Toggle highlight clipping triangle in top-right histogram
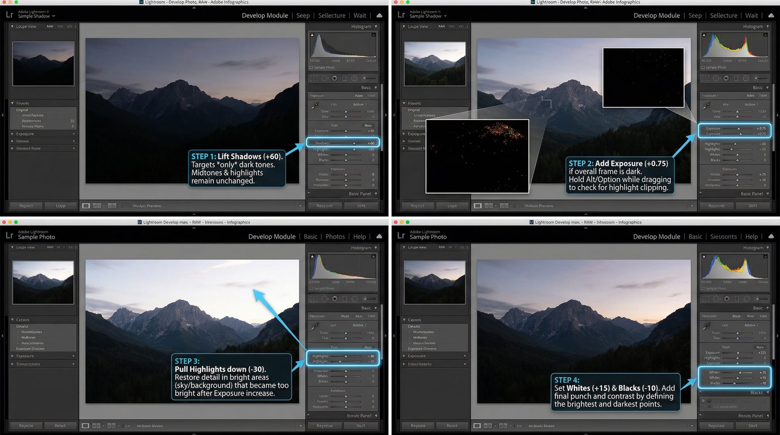780x435 pixels. (x=765, y=35)
